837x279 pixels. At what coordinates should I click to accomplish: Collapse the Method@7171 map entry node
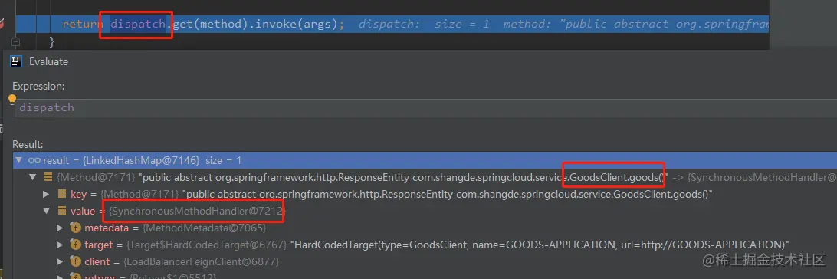32,177
